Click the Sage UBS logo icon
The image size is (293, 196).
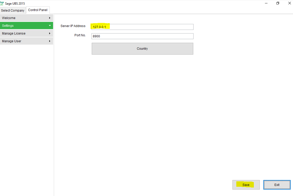click(2, 3)
